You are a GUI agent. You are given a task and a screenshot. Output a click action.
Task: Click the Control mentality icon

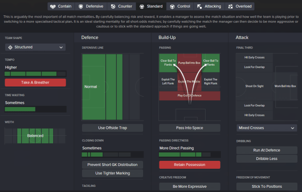[x=172, y=7]
